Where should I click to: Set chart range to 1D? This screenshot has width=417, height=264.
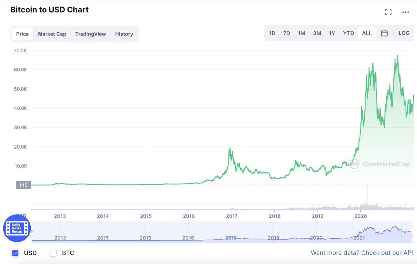click(272, 33)
